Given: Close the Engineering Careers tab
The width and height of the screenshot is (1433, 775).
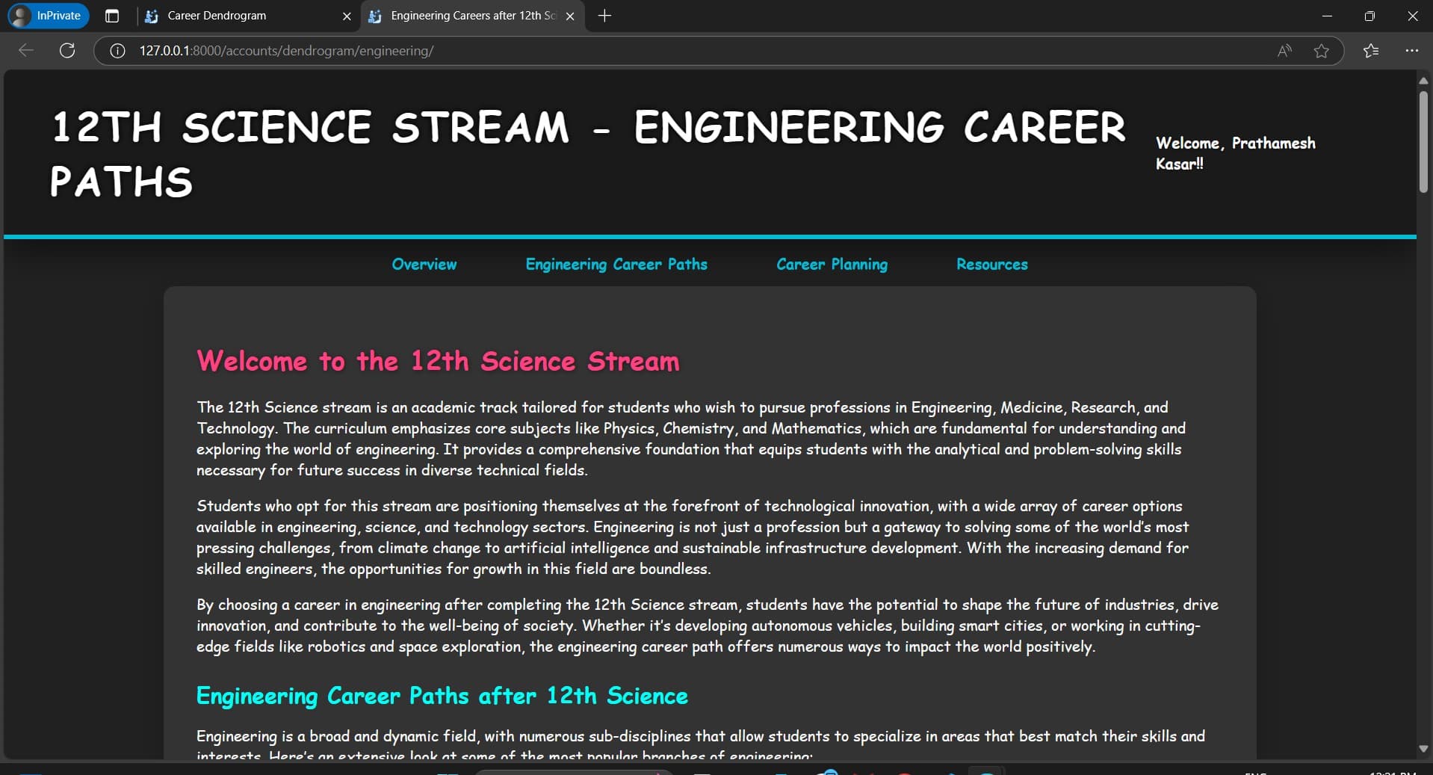Looking at the screenshot, I should 570,16.
